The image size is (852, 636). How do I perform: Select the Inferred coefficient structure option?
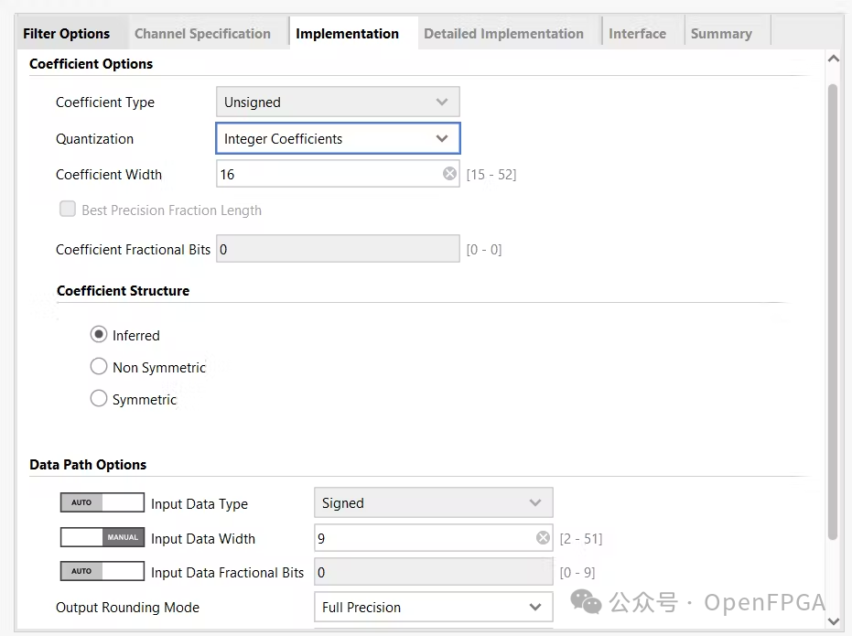99,335
